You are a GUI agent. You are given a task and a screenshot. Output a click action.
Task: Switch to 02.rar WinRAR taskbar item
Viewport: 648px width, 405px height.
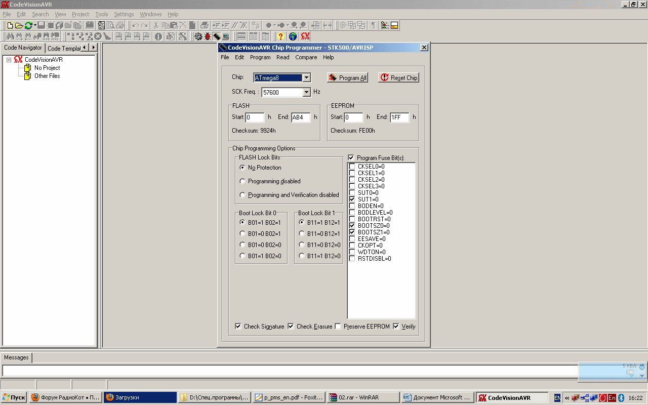(362, 398)
